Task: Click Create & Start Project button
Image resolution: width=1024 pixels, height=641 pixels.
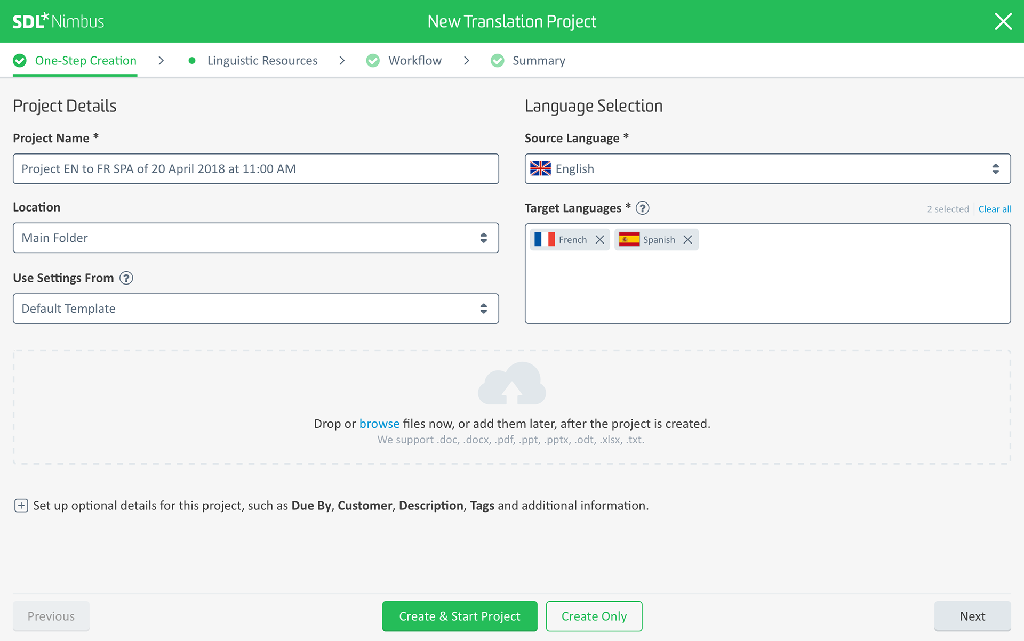Action: click(459, 616)
